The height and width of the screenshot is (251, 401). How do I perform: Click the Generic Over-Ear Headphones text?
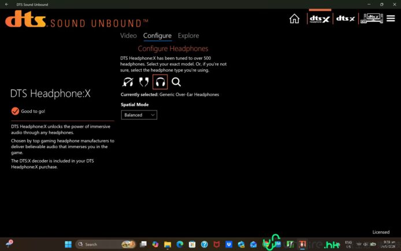click(x=190, y=94)
